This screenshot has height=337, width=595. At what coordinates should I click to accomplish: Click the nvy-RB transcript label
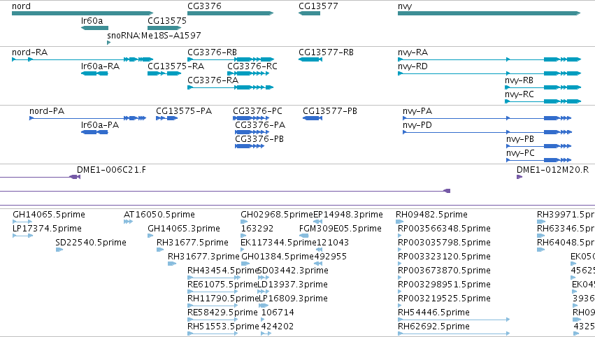[519, 80]
